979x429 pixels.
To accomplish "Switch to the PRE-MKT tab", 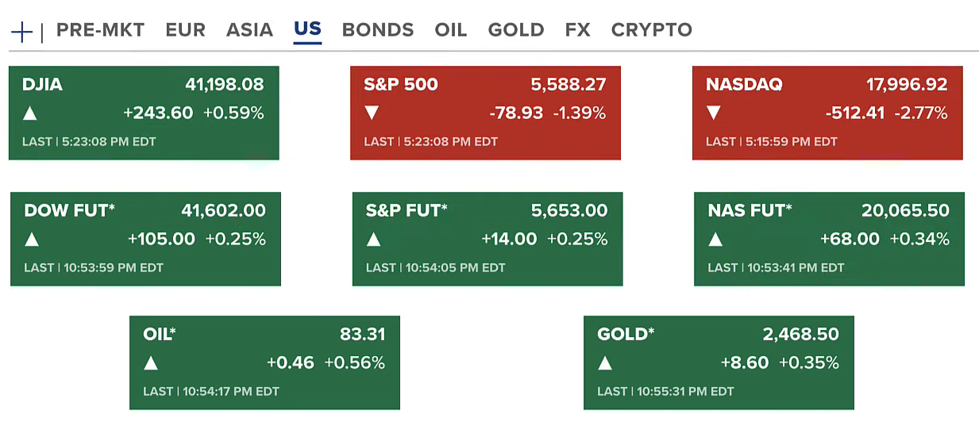I will [x=100, y=30].
